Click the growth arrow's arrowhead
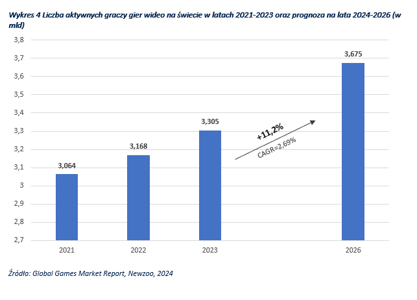The image size is (417, 300). pos(313,121)
